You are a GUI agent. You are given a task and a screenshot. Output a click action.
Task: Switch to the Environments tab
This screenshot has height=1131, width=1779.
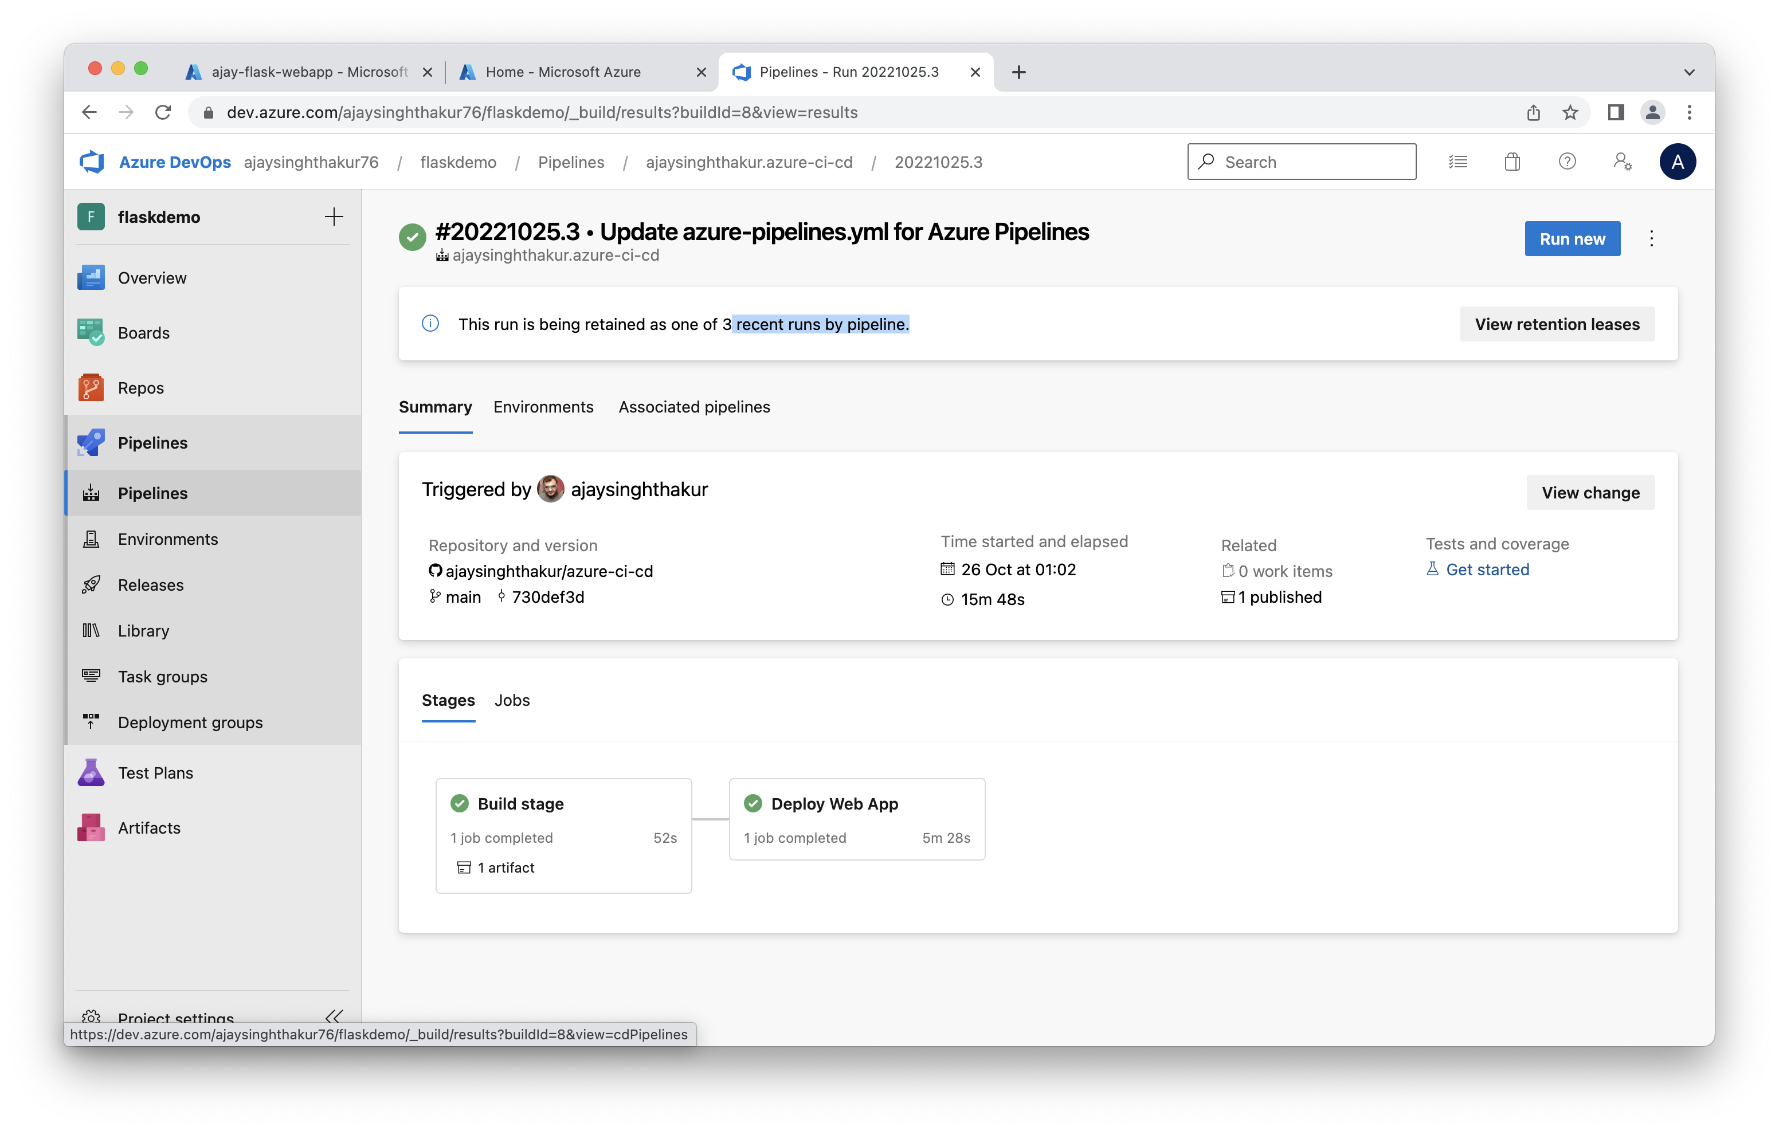543,407
